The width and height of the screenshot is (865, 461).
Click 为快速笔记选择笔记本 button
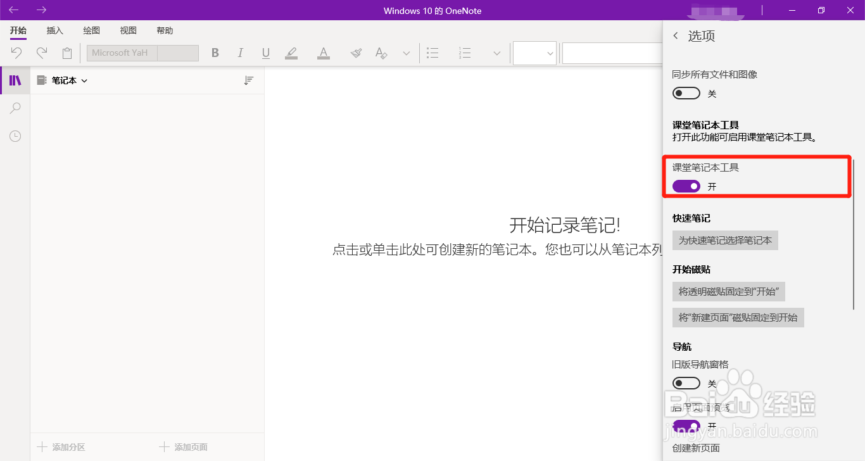(x=725, y=241)
